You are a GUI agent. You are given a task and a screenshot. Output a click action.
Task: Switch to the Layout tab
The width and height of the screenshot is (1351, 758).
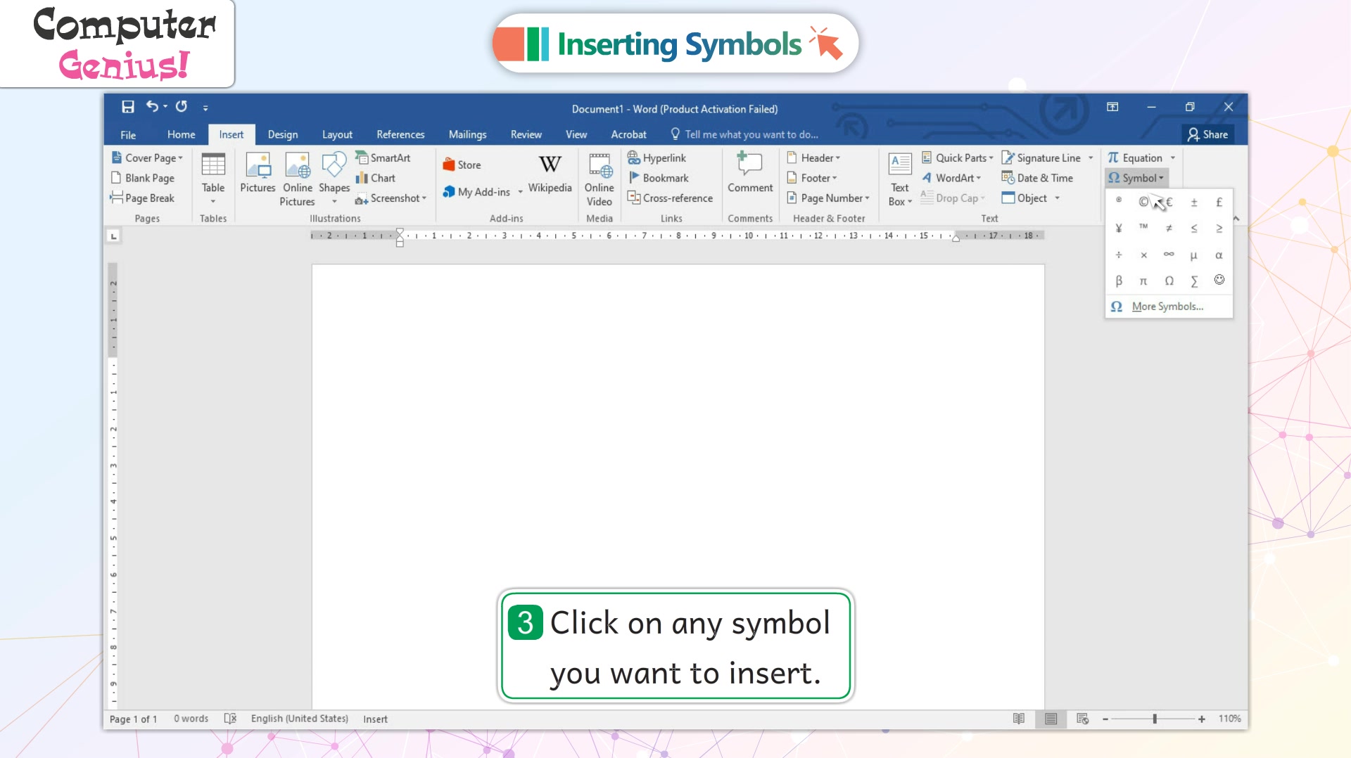coord(337,134)
